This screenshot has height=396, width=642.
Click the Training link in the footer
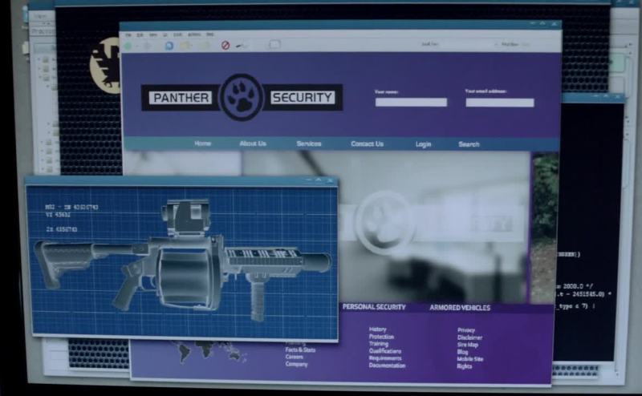tap(378, 344)
